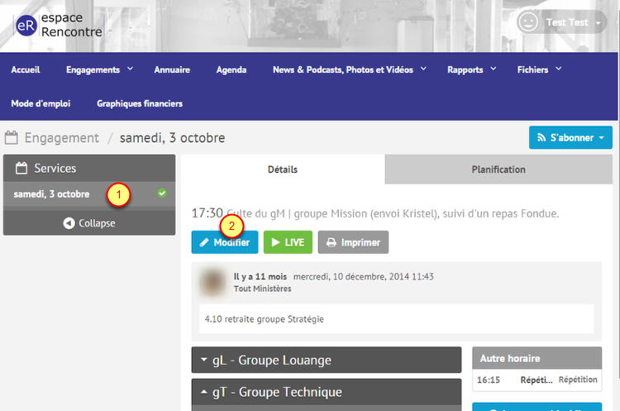Select samedi, 3 octobre in Services list
620x411 pixels.
pyautogui.click(x=89, y=194)
